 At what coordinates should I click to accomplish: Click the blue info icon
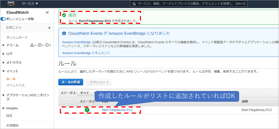(64, 33)
